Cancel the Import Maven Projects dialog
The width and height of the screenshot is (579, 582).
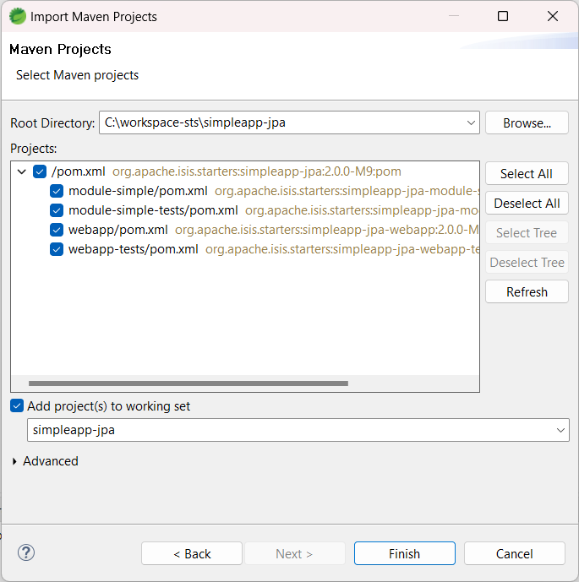coord(514,553)
